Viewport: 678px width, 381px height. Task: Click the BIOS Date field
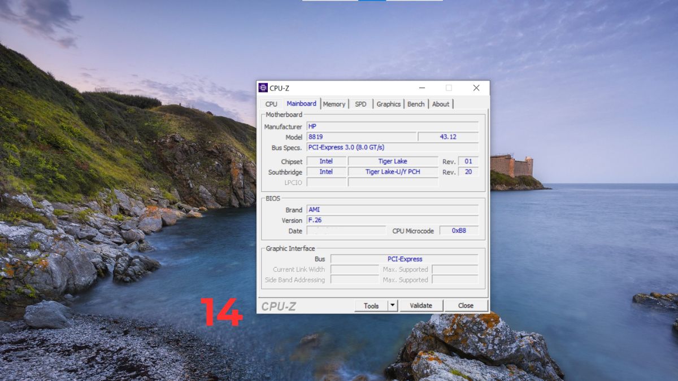[346, 230]
